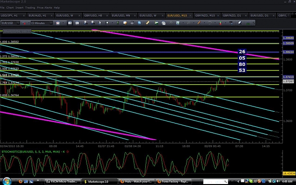Click the greyed-out pen icon
The image size is (296, 185).
pos(188,23)
